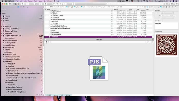
Task: Click the download toolbar icon
Action: (73, 4)
